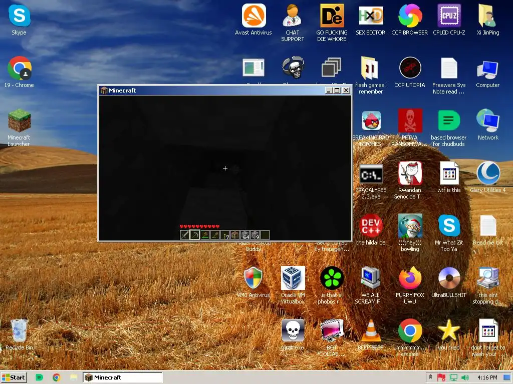Select the hotbar stack showing 64
The width and height of the screenshot is (513, 384).
tap(245, 235)
